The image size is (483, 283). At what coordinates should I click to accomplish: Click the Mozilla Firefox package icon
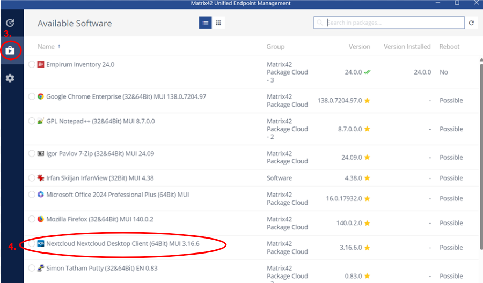[x=41, y=219]
